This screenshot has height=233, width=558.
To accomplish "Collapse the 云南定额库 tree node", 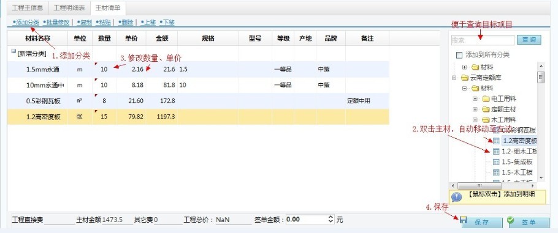I will coord(454,78).
